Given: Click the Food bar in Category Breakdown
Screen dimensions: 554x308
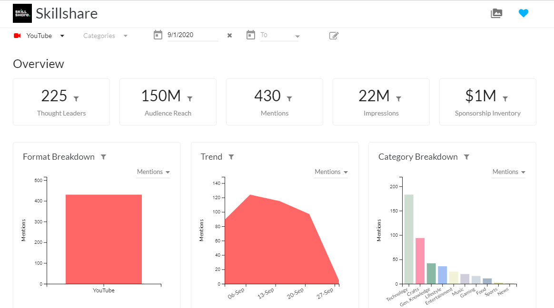Looking at the screenshot, I should coord(487,281).
